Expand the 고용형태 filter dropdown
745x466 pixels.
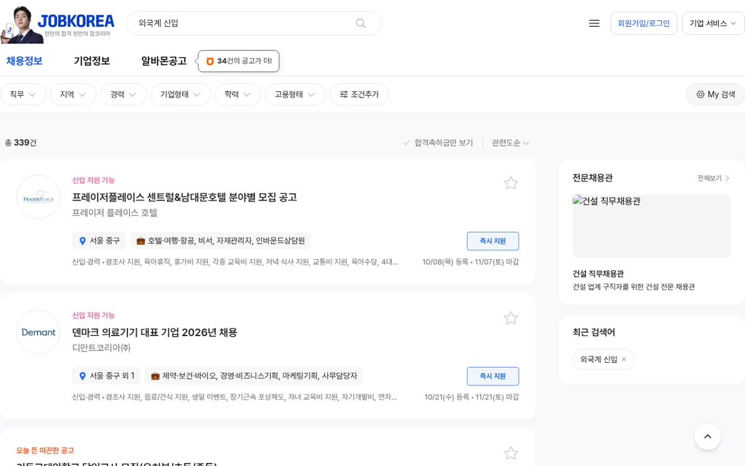(295, 94)
